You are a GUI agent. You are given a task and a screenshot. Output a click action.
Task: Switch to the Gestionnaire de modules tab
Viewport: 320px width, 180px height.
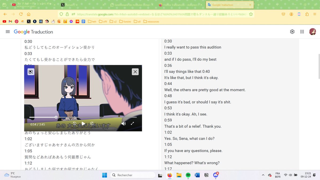pos(132,5)
